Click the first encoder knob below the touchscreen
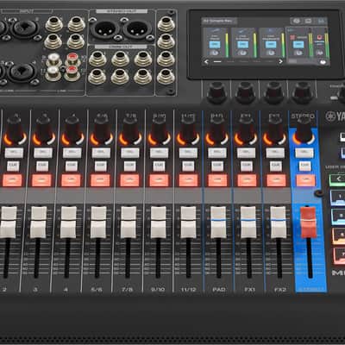This screenshot has height=345, width=345. (217, 92)
